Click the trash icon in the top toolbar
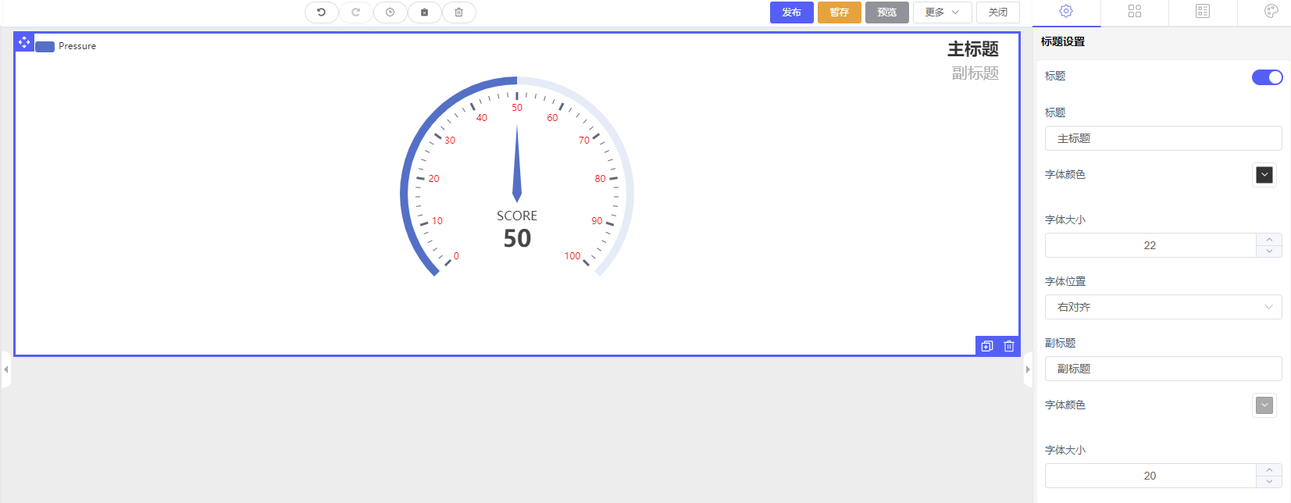 pos(458,12)
